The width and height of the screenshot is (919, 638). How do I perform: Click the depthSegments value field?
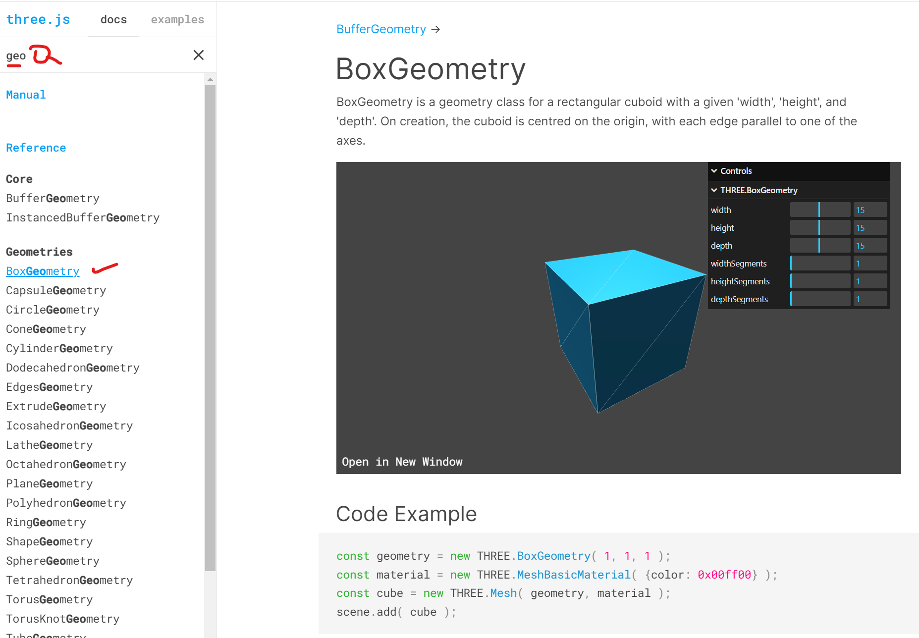[x=870, y=299]
